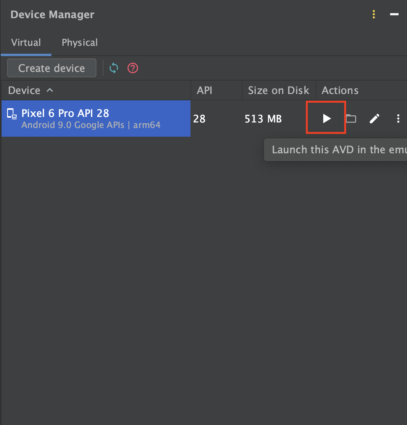Viewport: 407px width, 425px height.
Task: Click the Create device button
Action: tap(51, 68)
